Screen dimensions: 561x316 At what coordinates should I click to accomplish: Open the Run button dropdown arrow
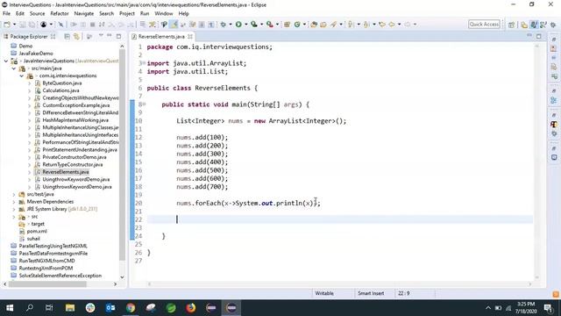245,25
